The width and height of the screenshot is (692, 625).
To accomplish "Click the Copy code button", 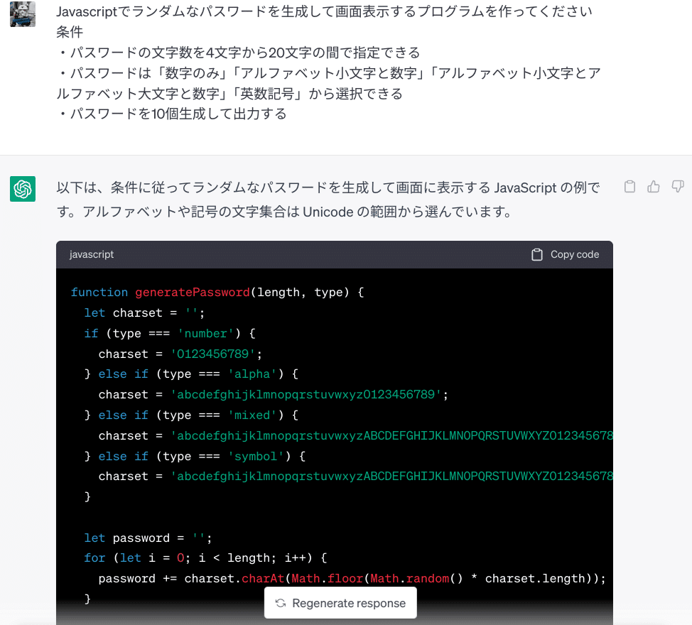I will point(566,254).
